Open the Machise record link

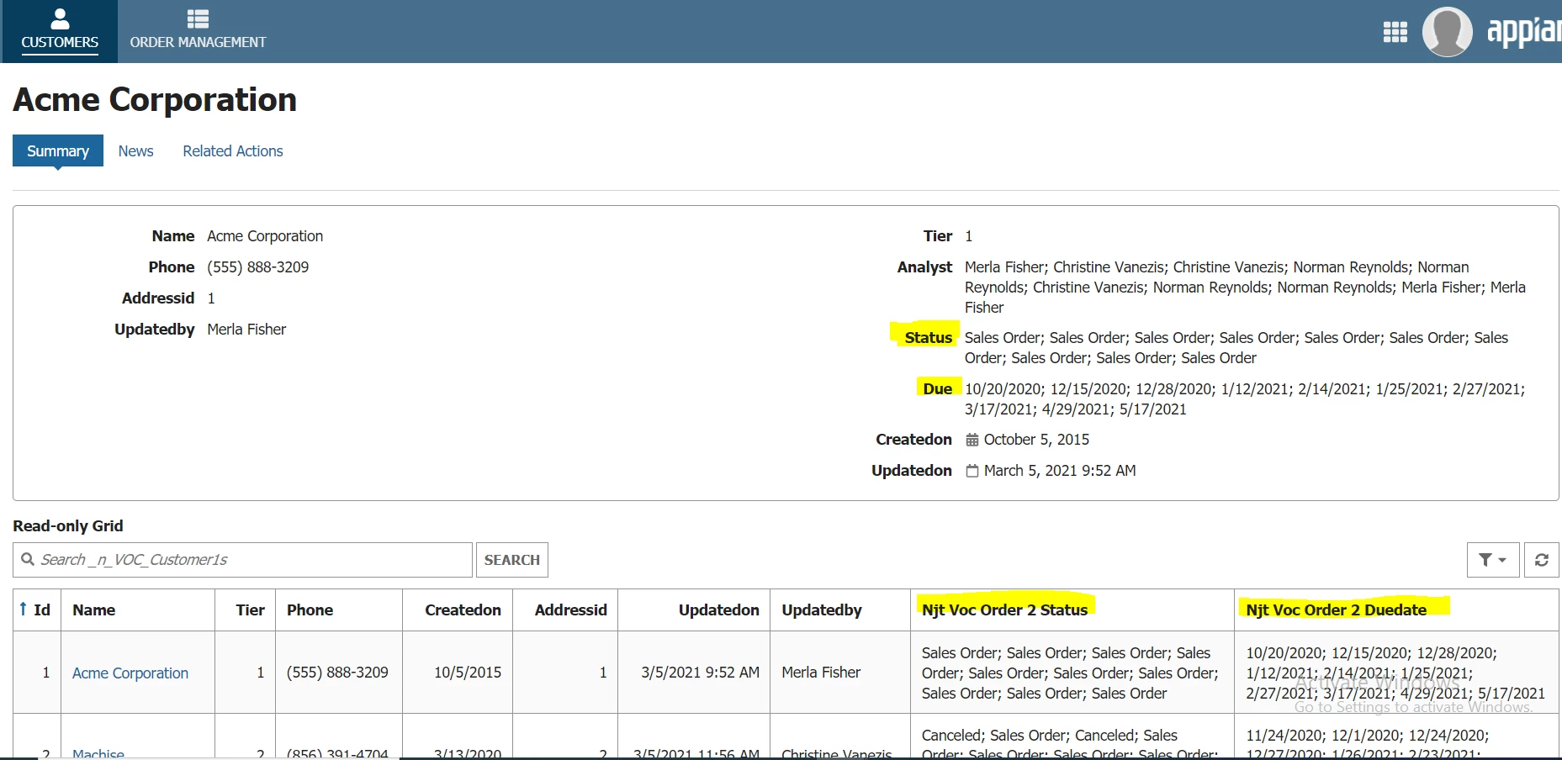click(x=98, y=753)
